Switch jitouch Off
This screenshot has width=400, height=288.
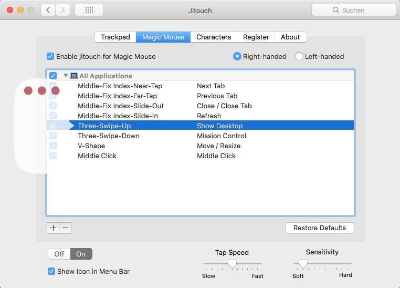pos(59,254)
